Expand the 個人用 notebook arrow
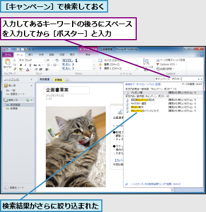The width and height of the screenshot is (206, 212). [31, 86]
